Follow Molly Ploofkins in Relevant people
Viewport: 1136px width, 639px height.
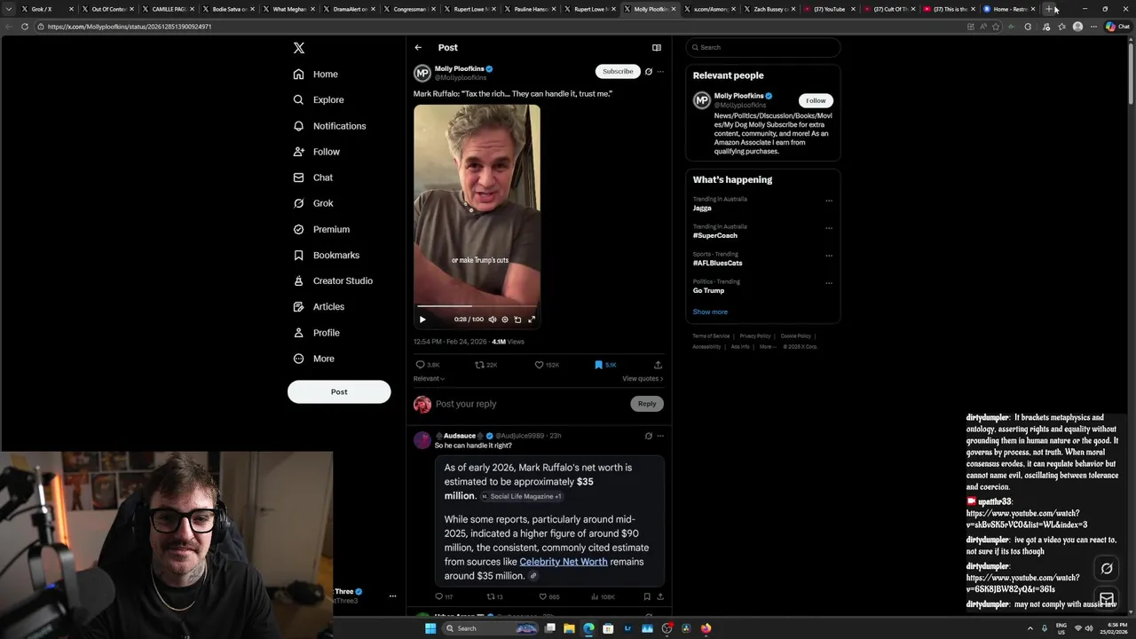[x=816, y=100]
